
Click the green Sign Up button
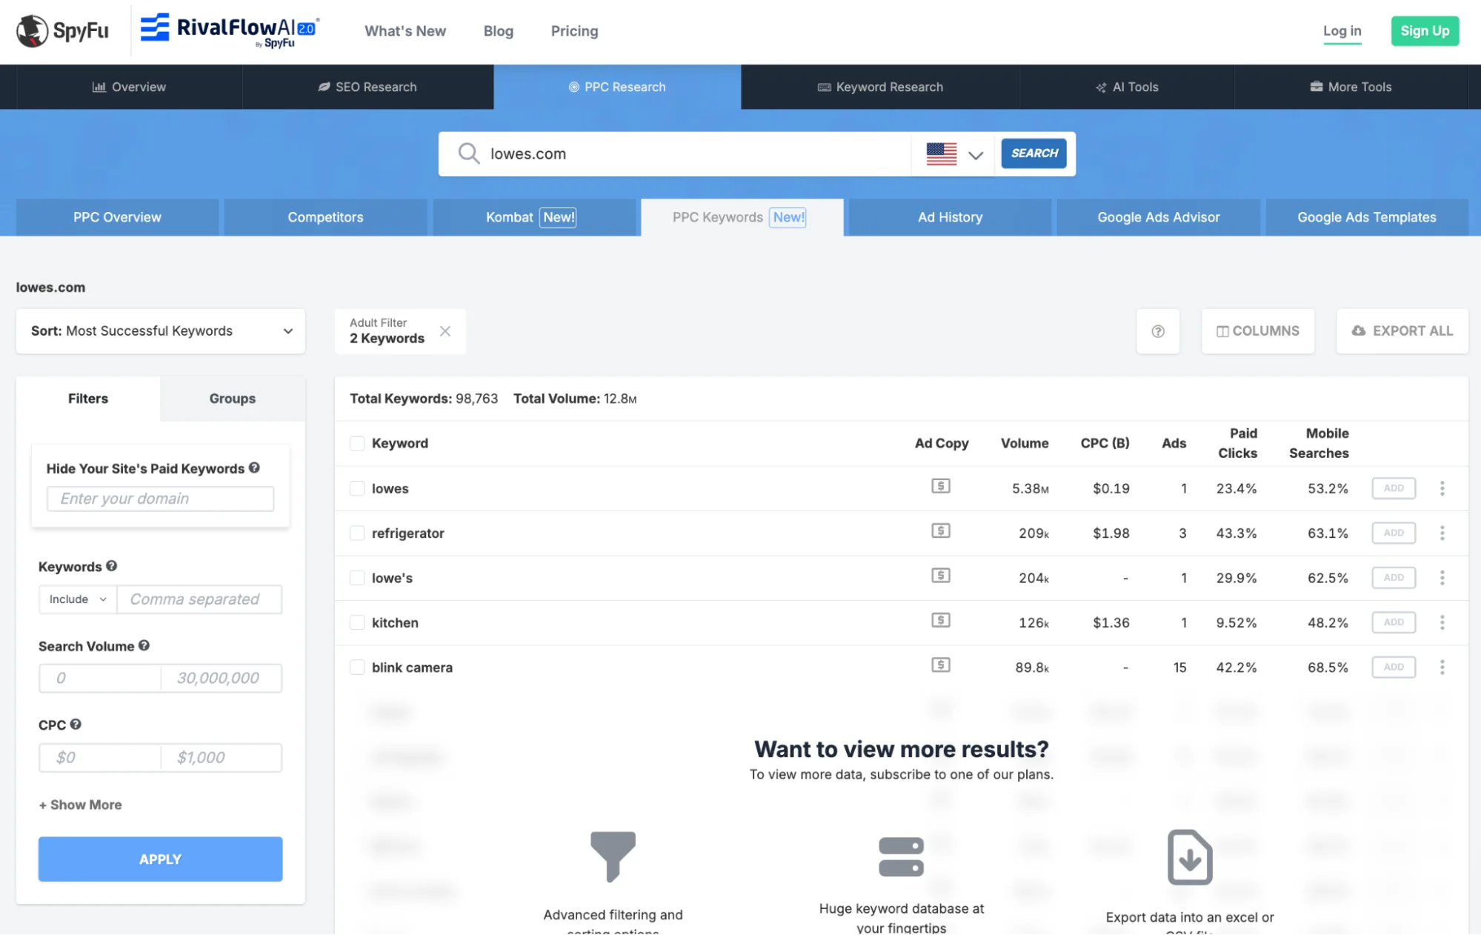click(x=1425, y=31)
